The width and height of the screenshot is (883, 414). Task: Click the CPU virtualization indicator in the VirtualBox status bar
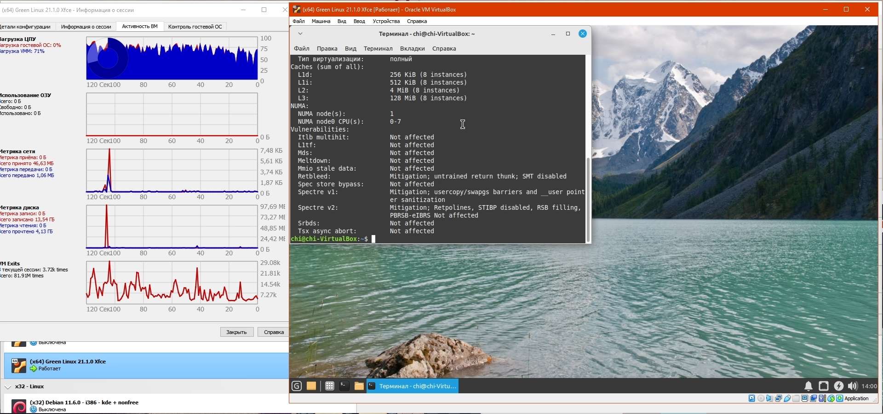822,398
